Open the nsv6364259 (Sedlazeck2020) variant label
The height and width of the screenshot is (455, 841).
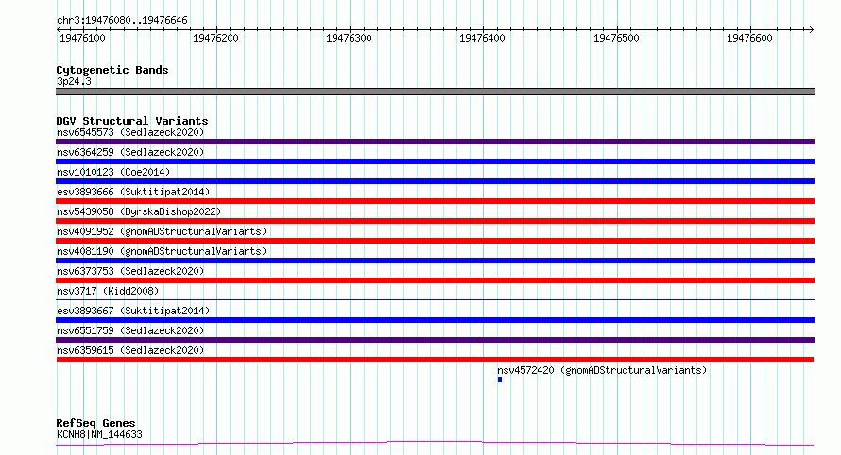(x=130, y=152)
